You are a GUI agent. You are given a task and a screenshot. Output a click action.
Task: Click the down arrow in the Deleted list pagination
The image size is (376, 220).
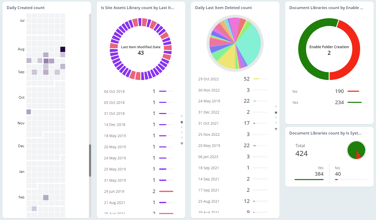click(x=276, y=129)
